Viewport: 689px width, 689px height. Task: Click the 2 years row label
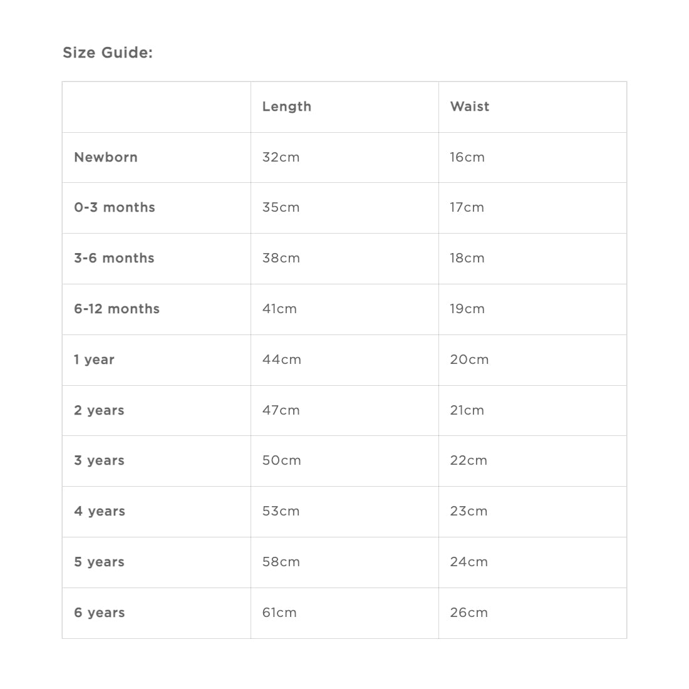click(x=100, y=410)
